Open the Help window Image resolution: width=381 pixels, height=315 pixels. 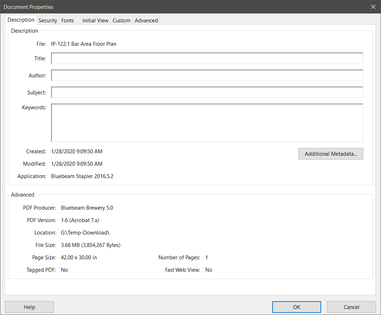[29, 307]
